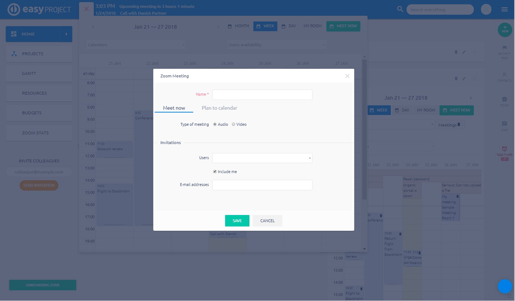Open the Calendars dropdown filter
This screenshot has width=515, height=301.
[136, 45]
